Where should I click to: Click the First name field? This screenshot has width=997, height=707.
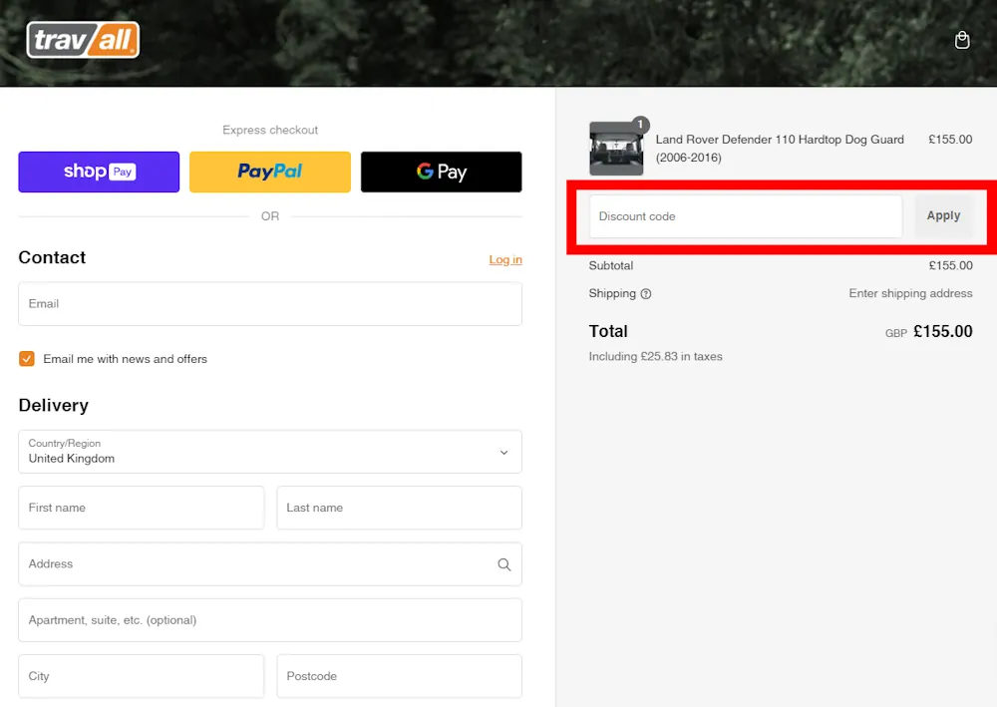point(142,508)
